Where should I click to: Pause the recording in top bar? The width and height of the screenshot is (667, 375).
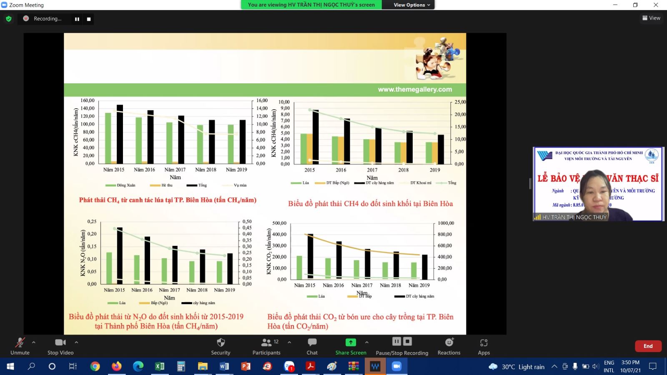tap(77, 19)
